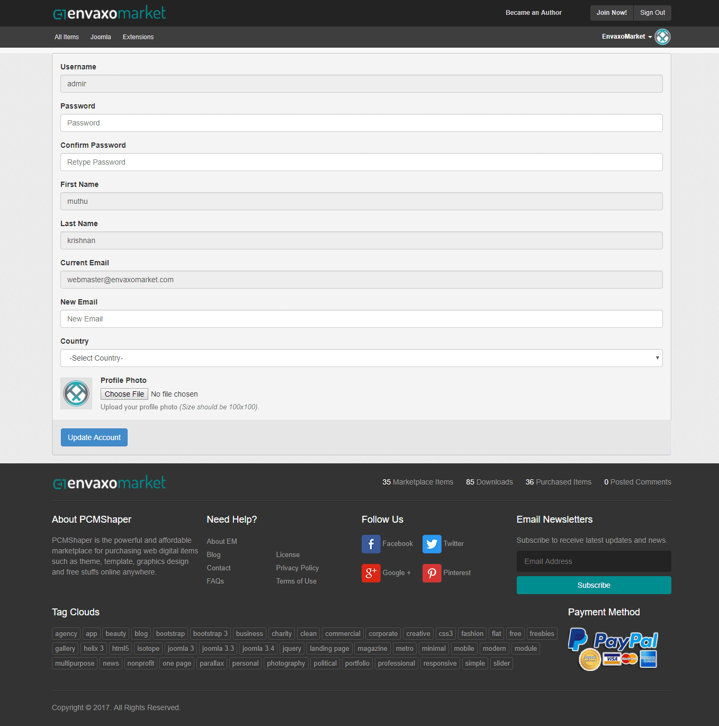Click the Pinterest icon
This screenshot has height=726, width=719.
coord(432,573)
